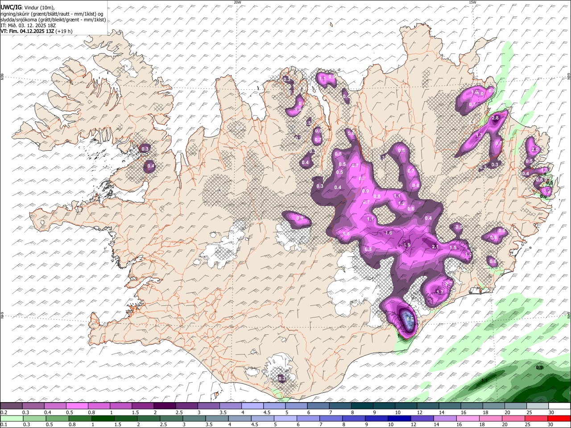Screen dimensions: 571x428
Task: Select the white snow legend swatch labeled 30
Action: 559,406
